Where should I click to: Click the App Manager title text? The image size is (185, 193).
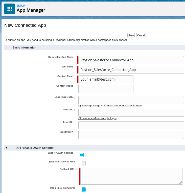click(x=31, y=10)
